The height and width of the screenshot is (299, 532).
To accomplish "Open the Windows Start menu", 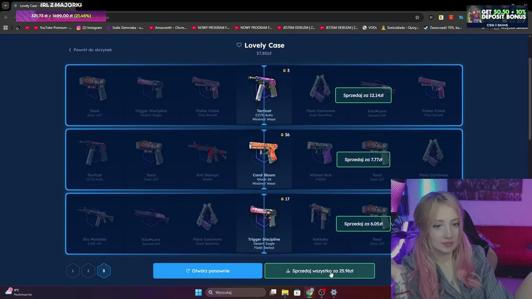I will pyautogui.click(x=198, y=292).
